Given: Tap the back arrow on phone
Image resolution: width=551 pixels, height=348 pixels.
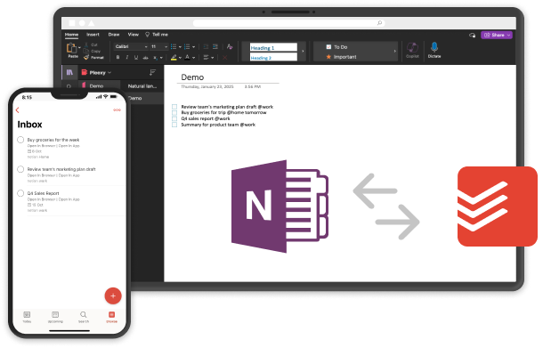Looking at the screenshot, I should pyautogui.click(x=18, y=110).
